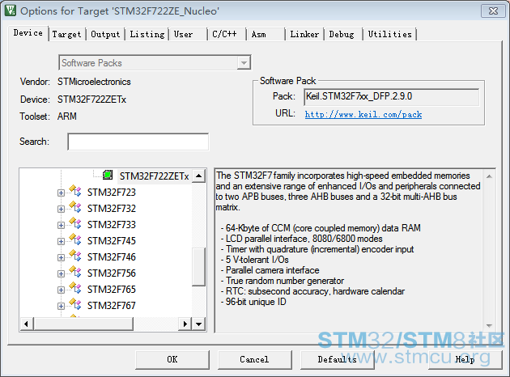510x377 pixels.
Task: Select STM32F746 in the device tree
Action: pos(112,257)
